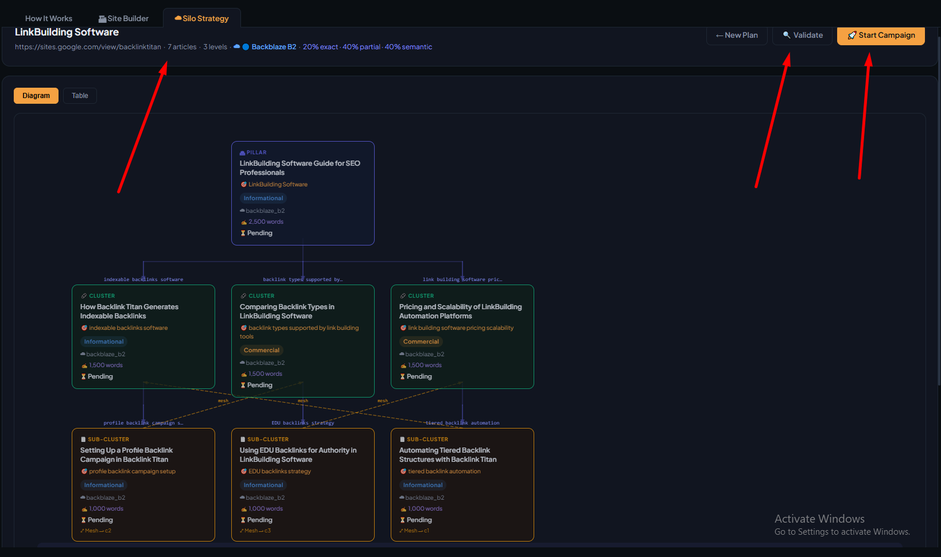This screenshot has width=941, height=557.
Task: Click sub-cluster document icon on Automating Tiered Backlink card
Action: tap(402, 439)
